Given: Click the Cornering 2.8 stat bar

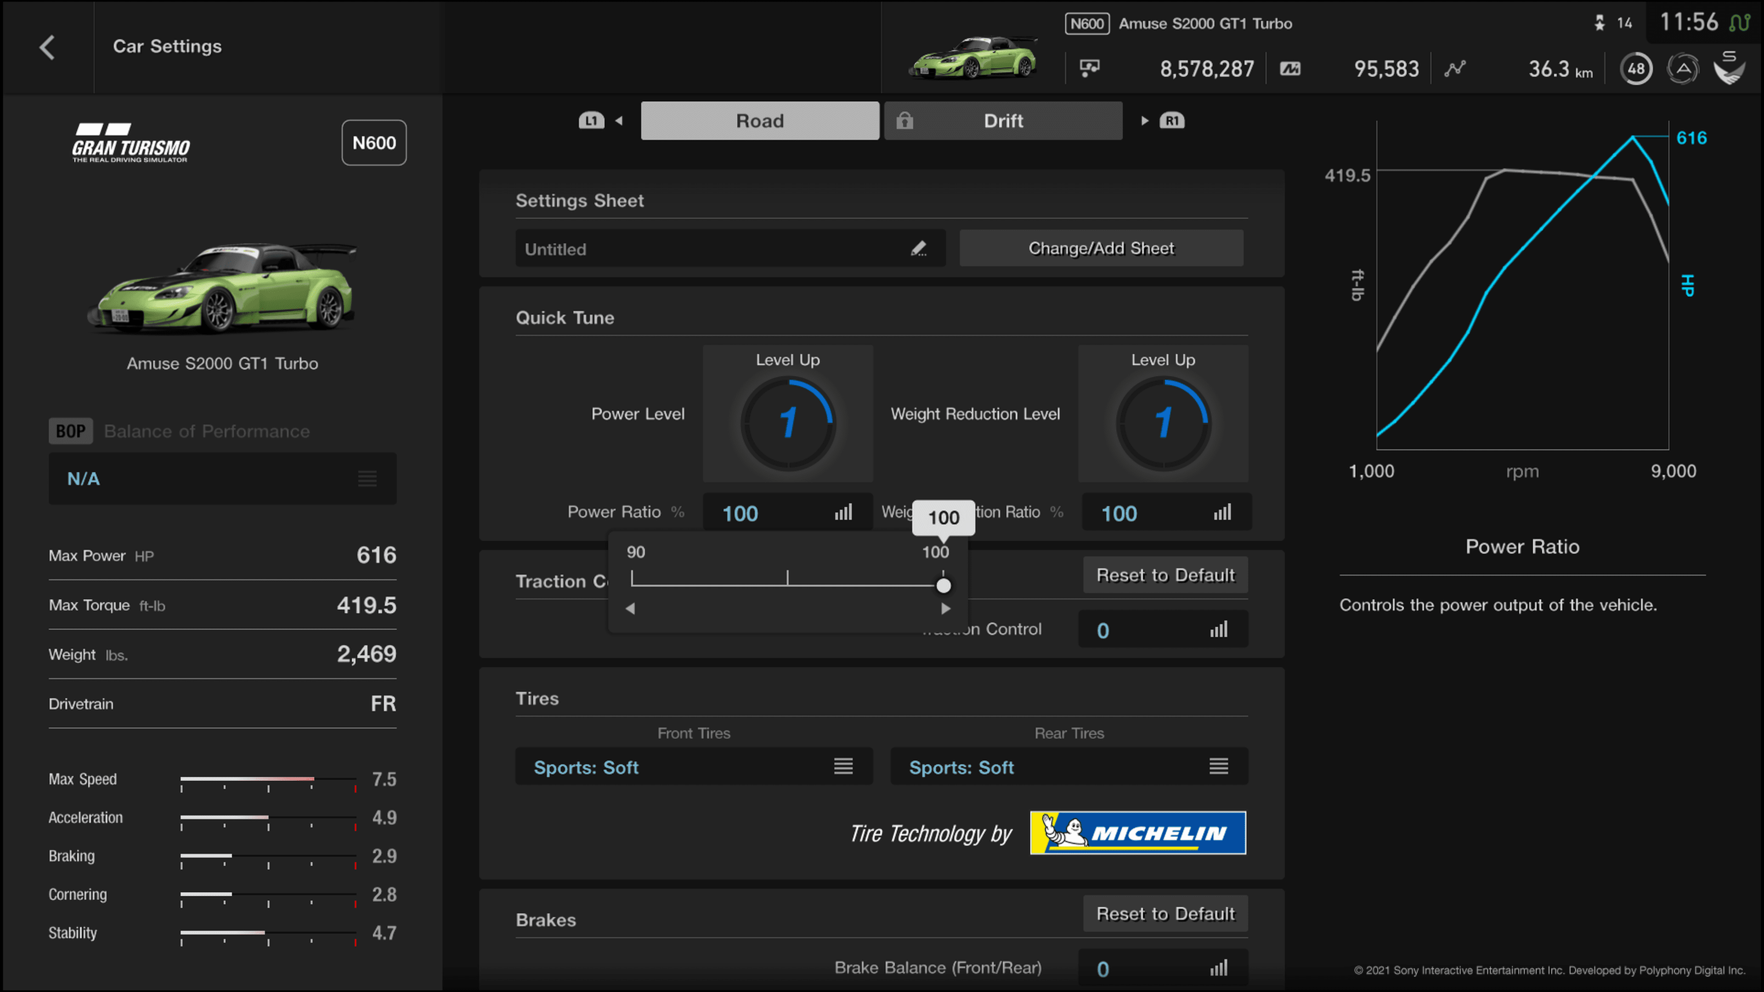Looking at the screenshot, I should coord(268,895).
